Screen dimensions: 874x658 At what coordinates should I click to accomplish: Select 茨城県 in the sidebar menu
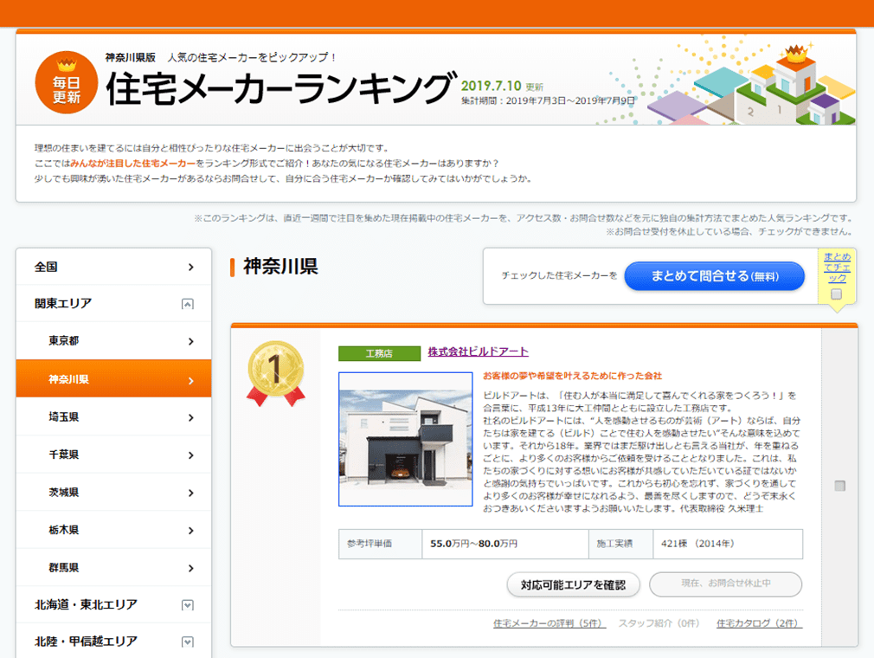tap(113, 493)
